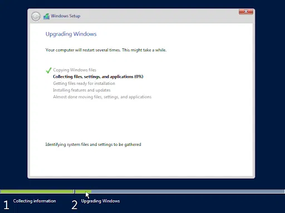
Task: Click the stage number 2
Action: click(75, 205)
